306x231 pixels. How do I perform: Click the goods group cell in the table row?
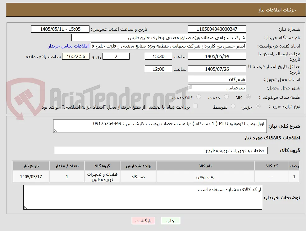pos(102,177)
